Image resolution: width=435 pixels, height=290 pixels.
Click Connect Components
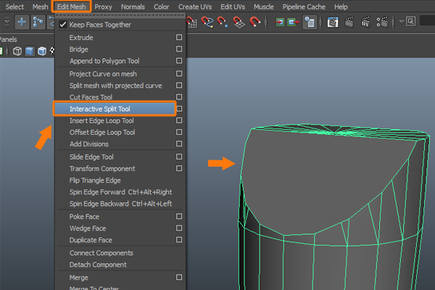click(x=101, y=253)
